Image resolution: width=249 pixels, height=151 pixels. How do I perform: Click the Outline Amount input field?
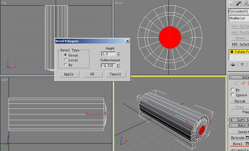point(108,66)
